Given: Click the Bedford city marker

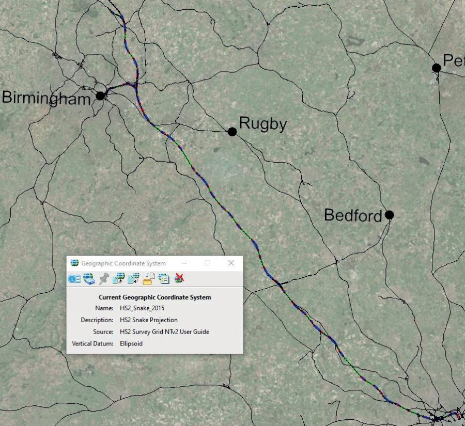Looking at the screenshot, I should [389, 215].
